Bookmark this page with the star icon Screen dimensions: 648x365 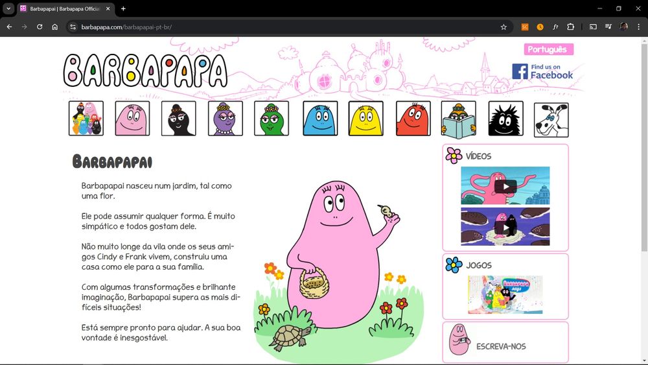pos(503,27)
